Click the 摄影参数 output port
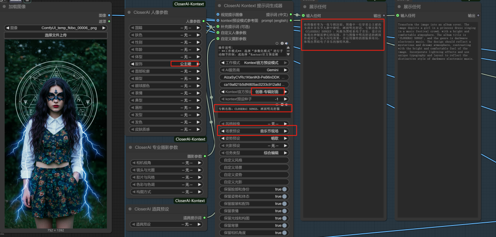 pyautogui.click(x=205, y=156)
